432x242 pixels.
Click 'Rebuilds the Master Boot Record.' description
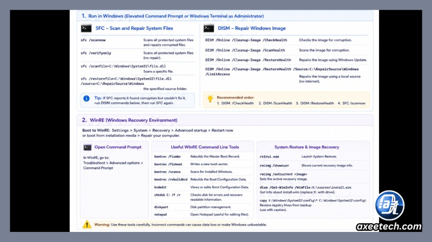tap(215, 156)
